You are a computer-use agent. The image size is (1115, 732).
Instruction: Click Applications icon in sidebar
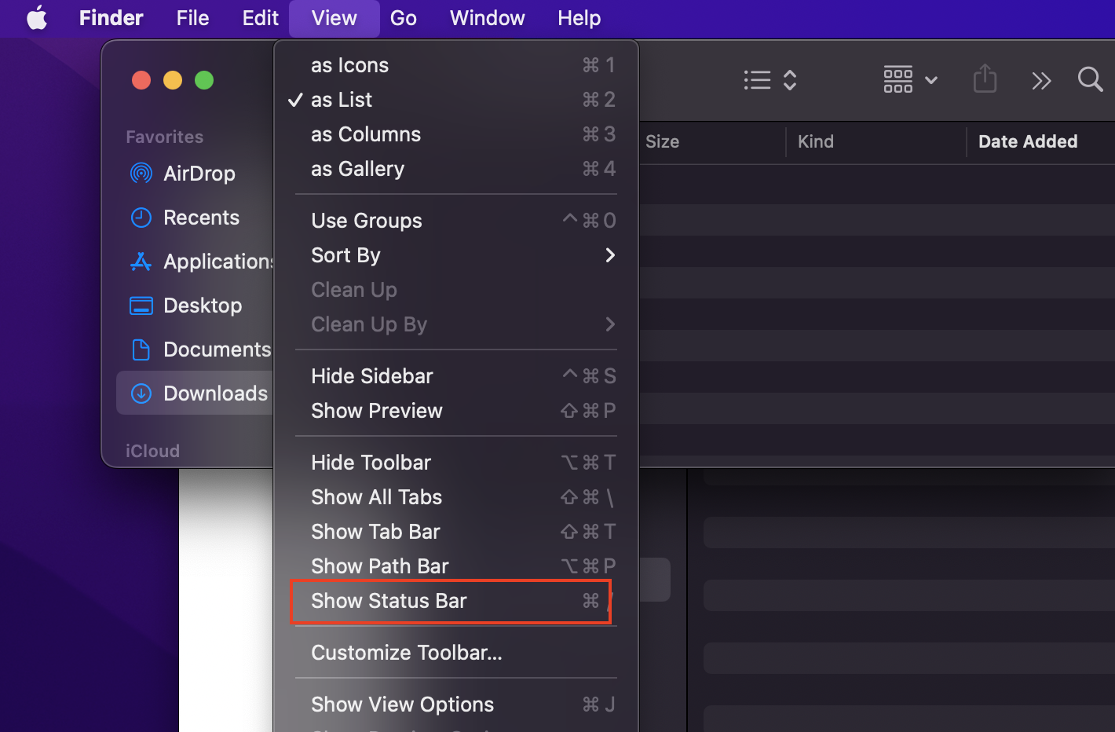141,262
